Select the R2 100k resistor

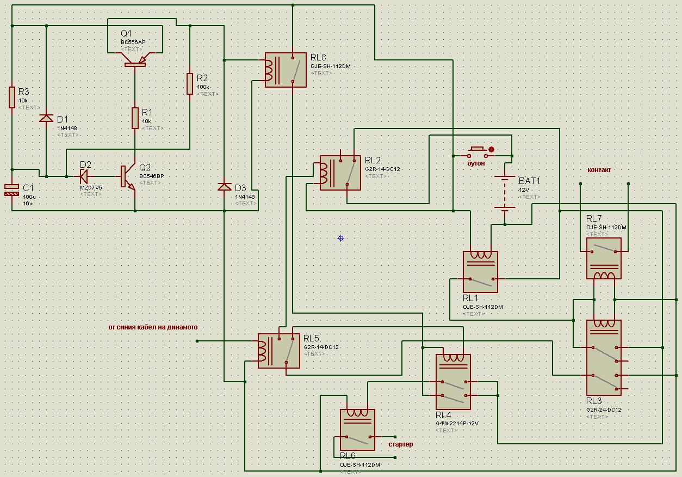pyautogui.click(x=189, y=83)
